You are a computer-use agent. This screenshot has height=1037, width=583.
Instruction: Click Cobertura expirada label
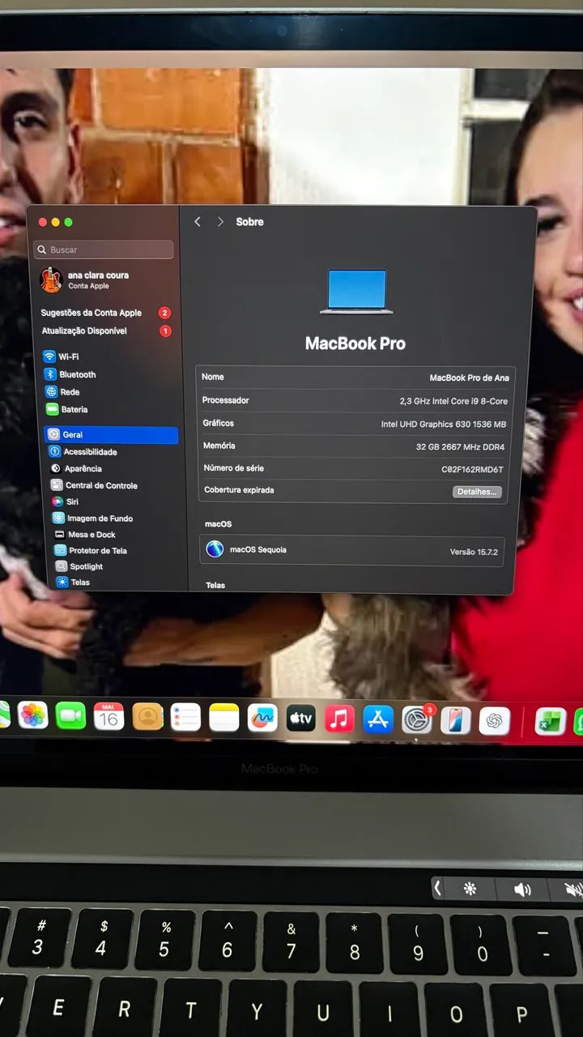tap(239, 490)
